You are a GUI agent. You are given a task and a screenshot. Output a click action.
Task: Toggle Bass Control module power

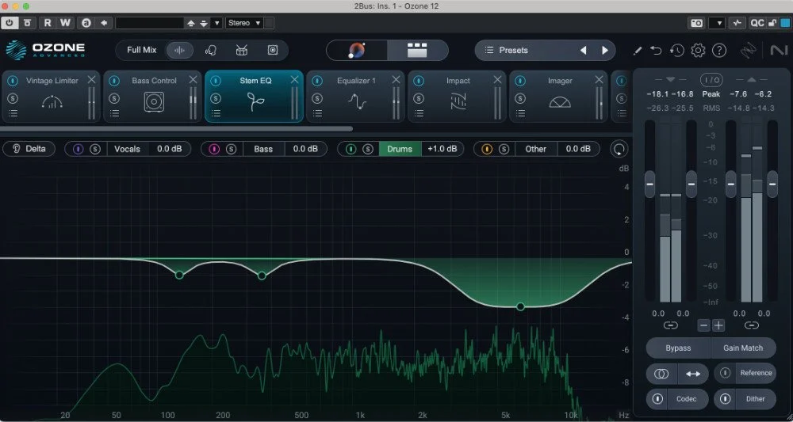coord(114,81)
